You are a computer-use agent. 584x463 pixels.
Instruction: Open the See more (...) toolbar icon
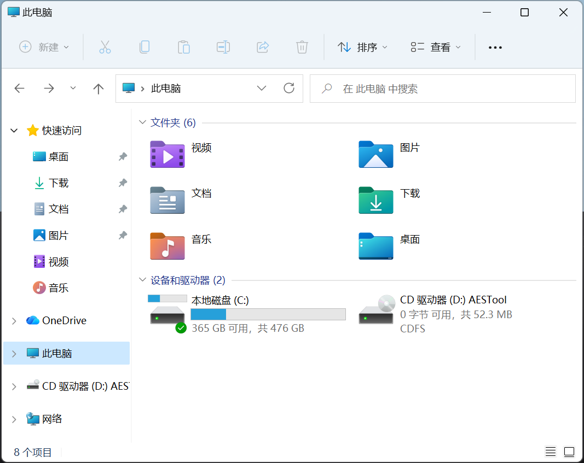click(x=495, y=48)
